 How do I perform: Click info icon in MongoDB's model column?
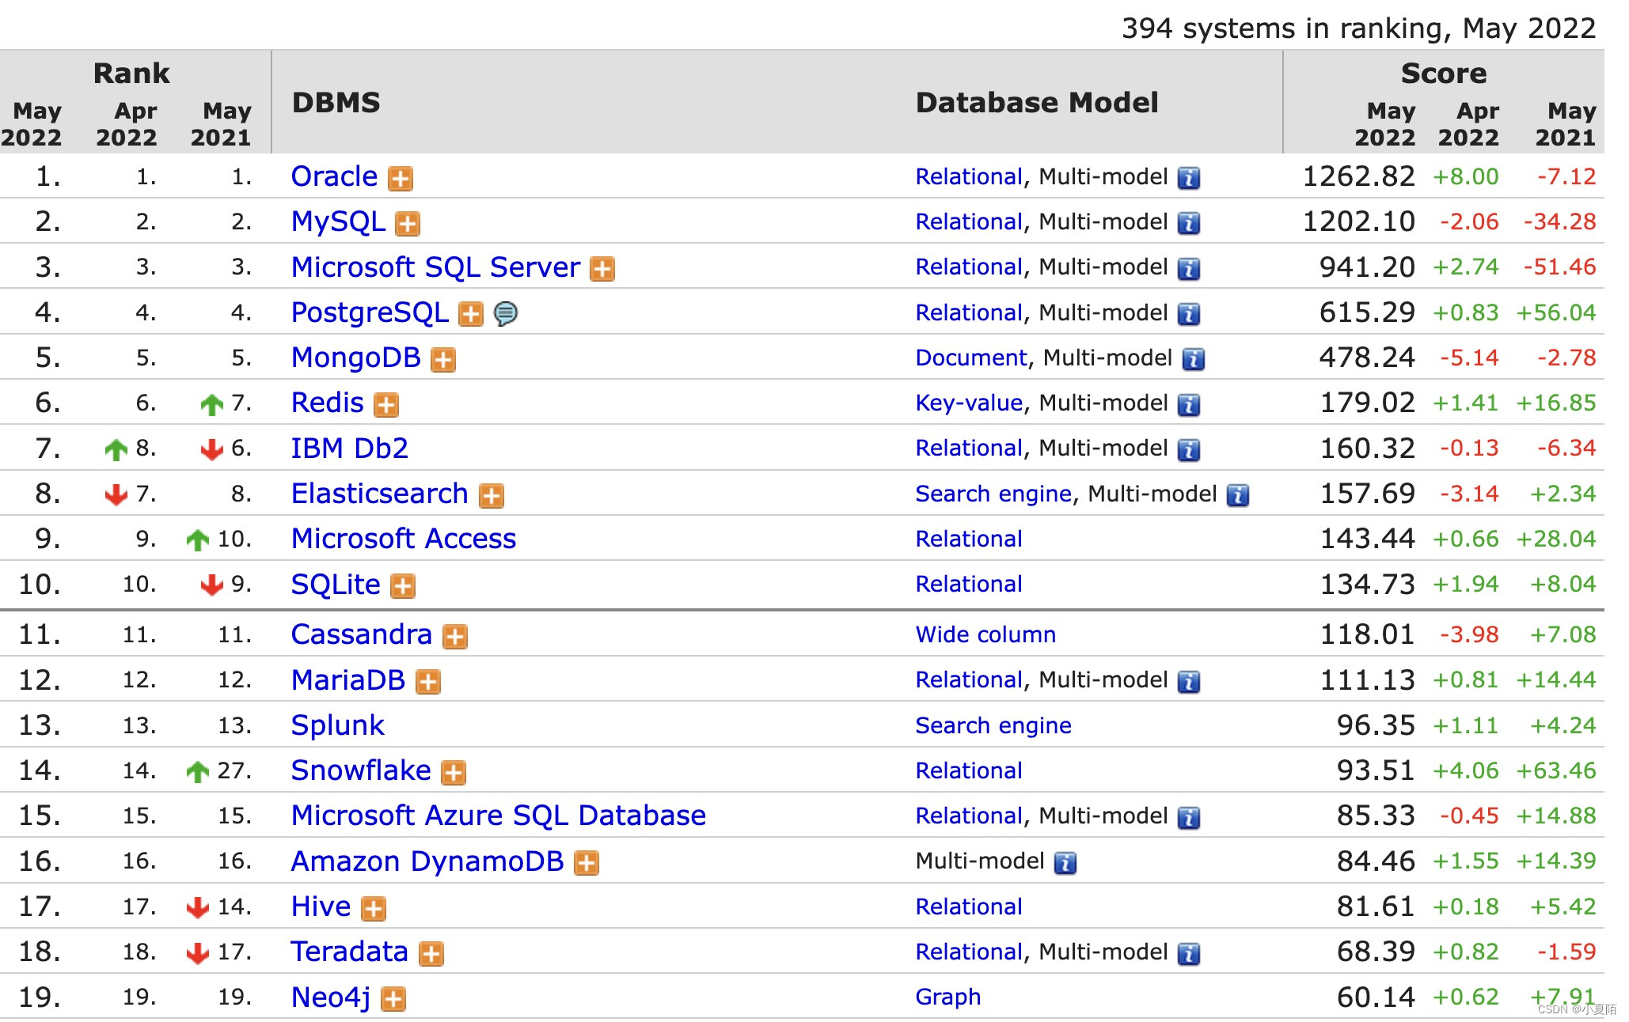(1194, 359)
